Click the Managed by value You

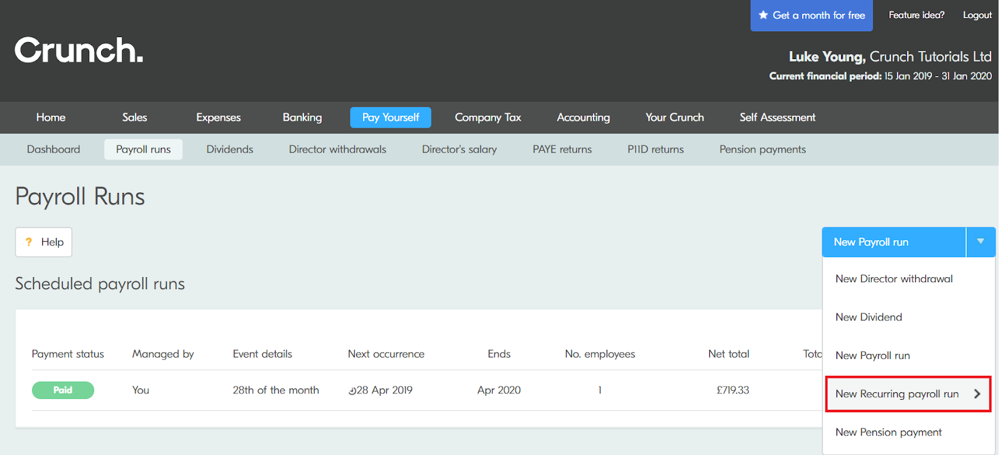(141, 390)
